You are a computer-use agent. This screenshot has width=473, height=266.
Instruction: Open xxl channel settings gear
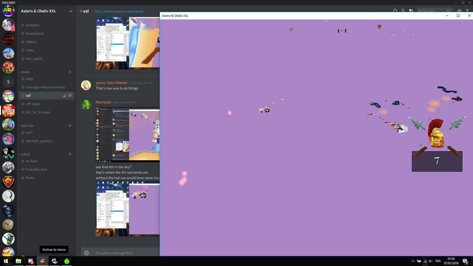(x=70, y=96)
